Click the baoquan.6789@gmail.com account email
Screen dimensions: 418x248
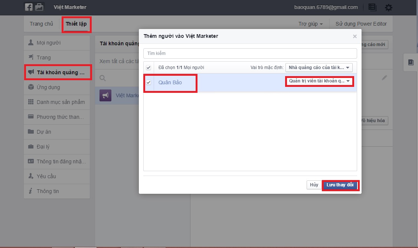[326, 7]
